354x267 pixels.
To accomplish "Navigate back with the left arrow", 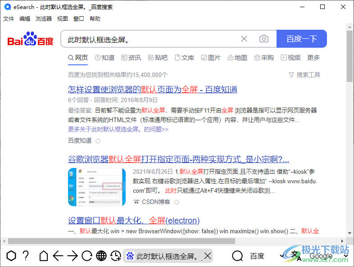I will [x=58, y=256].
